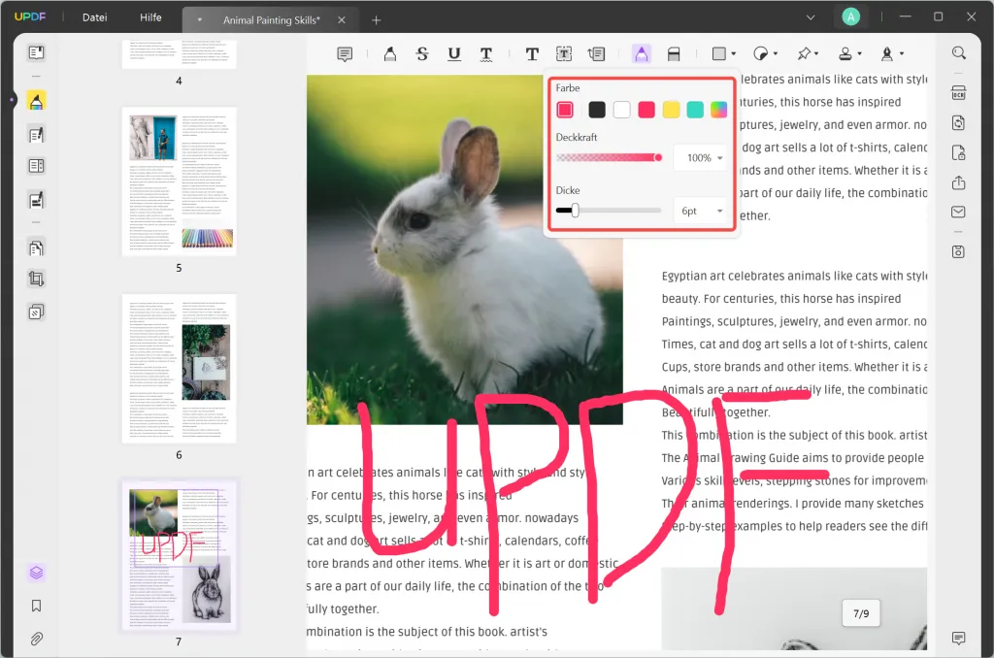This screenshot has width=994, height=658.
Task: Open the Reader mode icon in left sidebar
Action: [36, 52]
